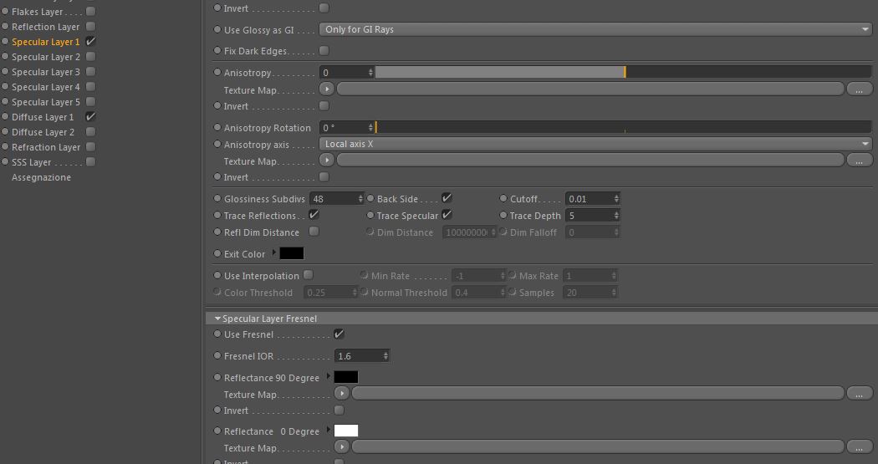Select the SSS Layer tab label
The image size is (878, 464).
[x=32, y=162]
